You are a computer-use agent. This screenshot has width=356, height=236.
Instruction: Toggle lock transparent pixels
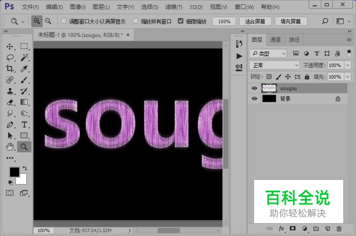[269, 77]
